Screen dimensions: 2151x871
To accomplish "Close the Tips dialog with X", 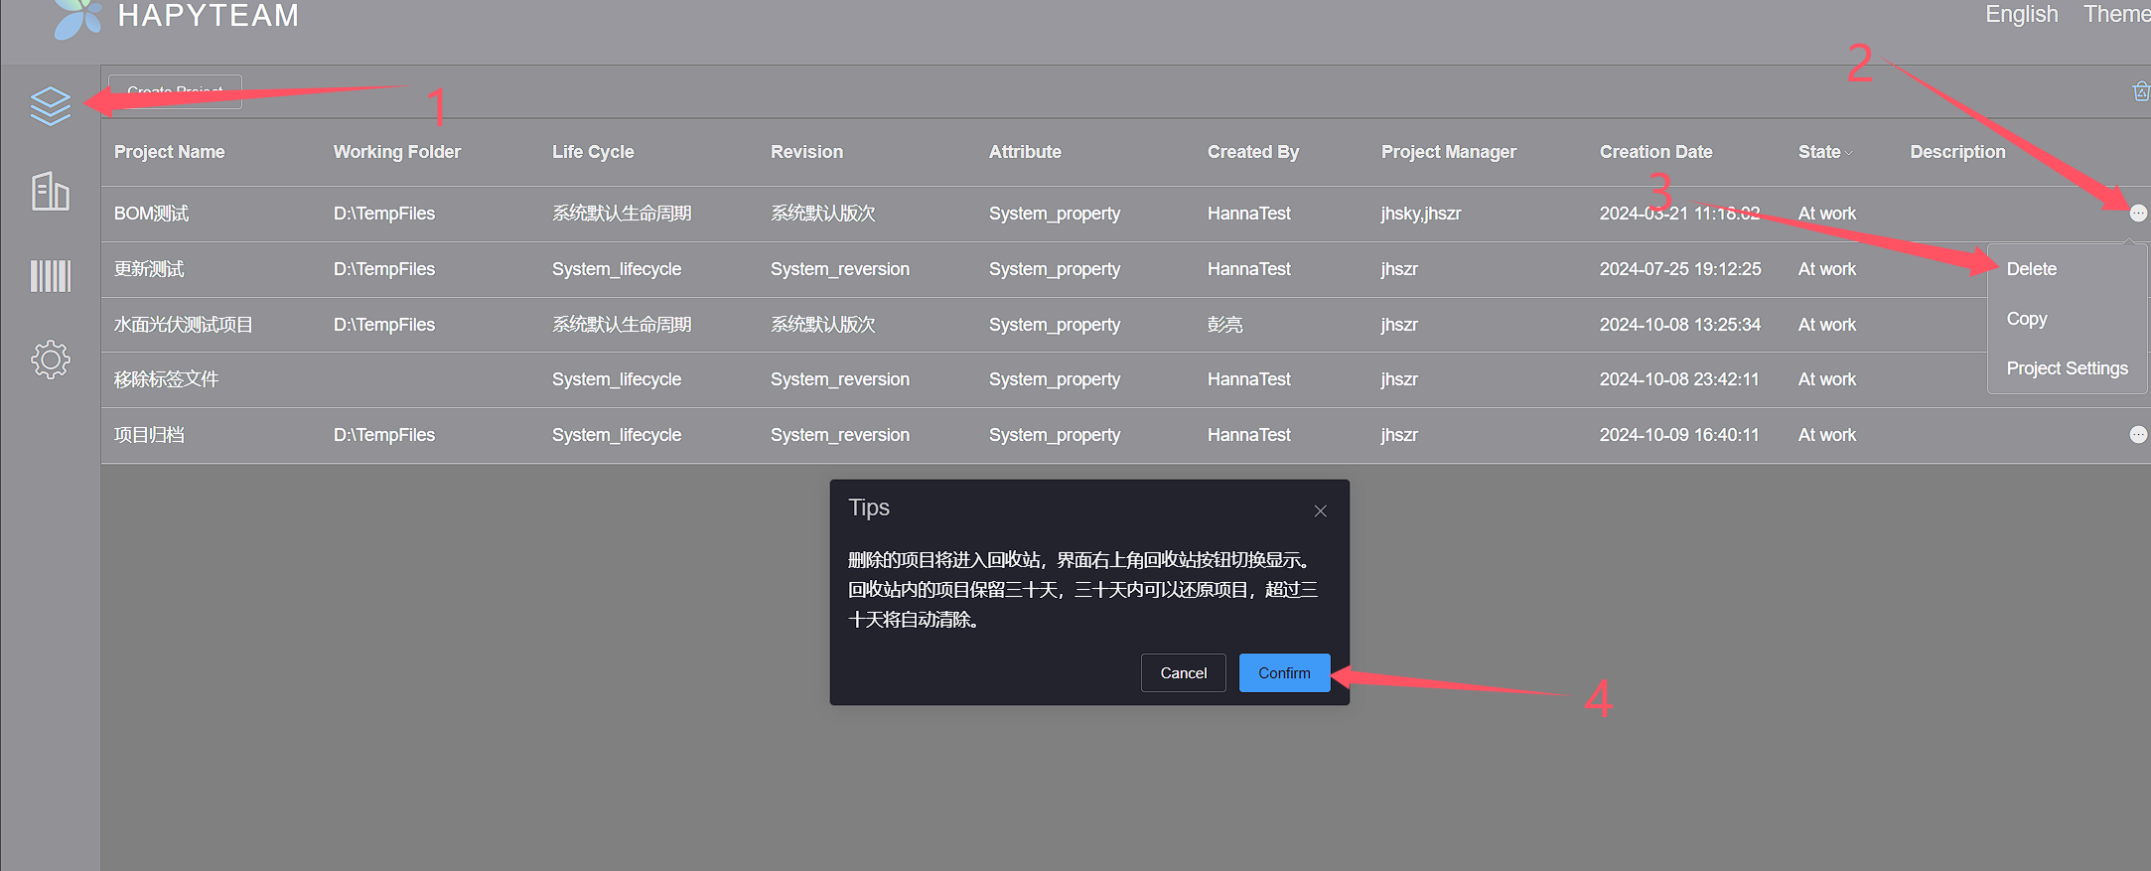I will point(1320,510).
